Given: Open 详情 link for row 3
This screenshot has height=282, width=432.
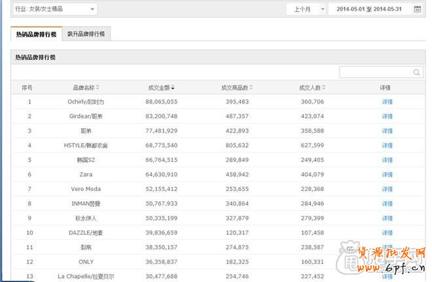Looking at the screenshot, I should [387, 131].
